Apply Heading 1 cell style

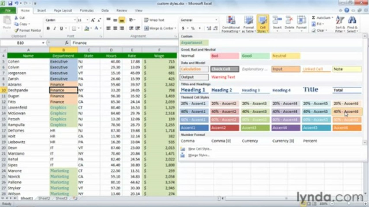[x=194, y=90]
